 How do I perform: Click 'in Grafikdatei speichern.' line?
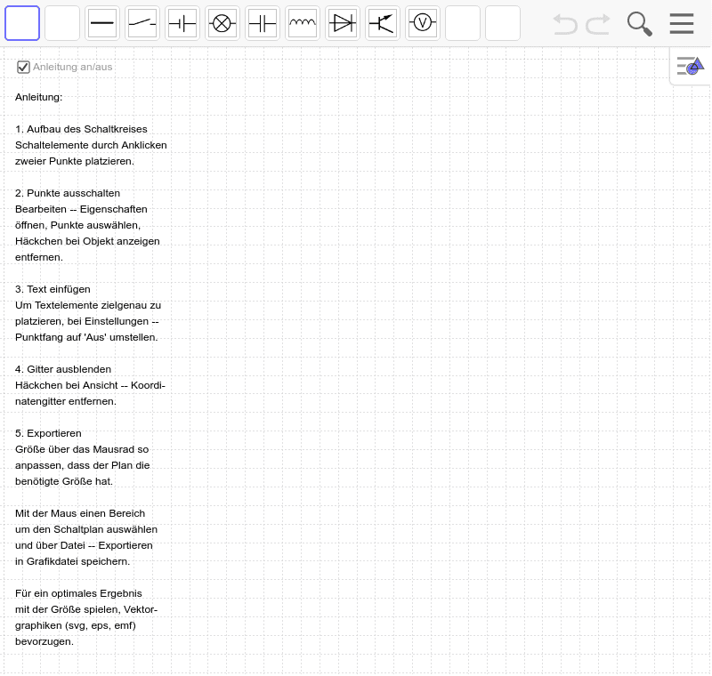72,561
